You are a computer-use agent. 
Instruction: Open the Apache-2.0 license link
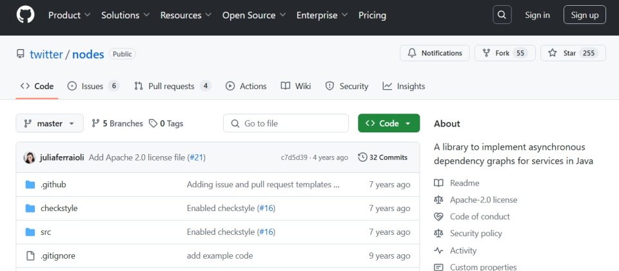coord(484,200)
